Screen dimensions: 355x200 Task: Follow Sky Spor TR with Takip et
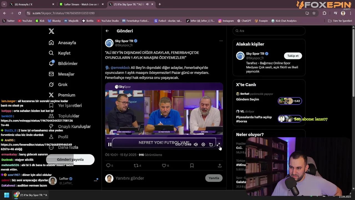point(293,56)
